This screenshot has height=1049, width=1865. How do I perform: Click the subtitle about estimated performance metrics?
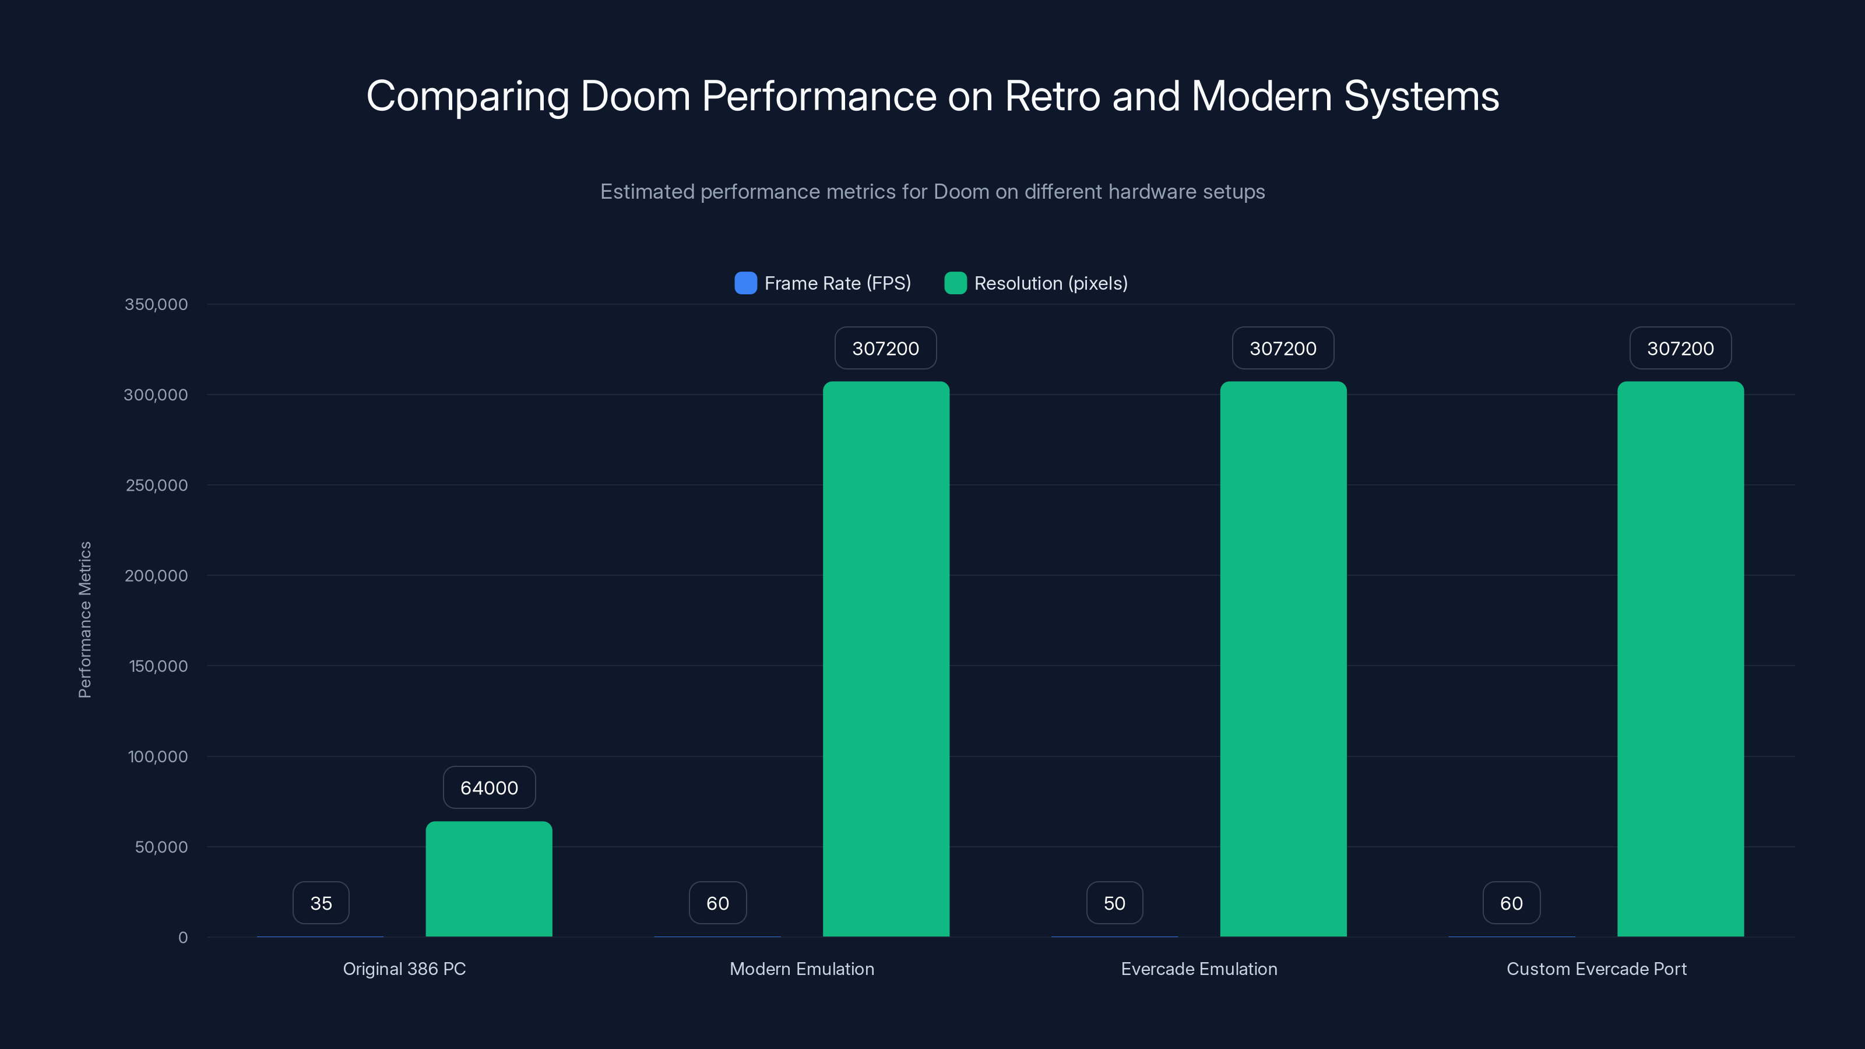[932, 192]
